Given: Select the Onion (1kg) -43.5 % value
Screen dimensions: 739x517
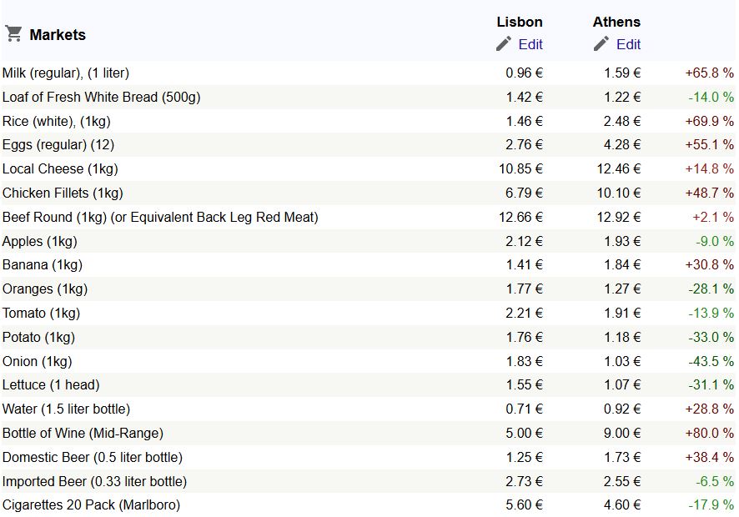Looking at the screenshot, I should tap(711, 361).
